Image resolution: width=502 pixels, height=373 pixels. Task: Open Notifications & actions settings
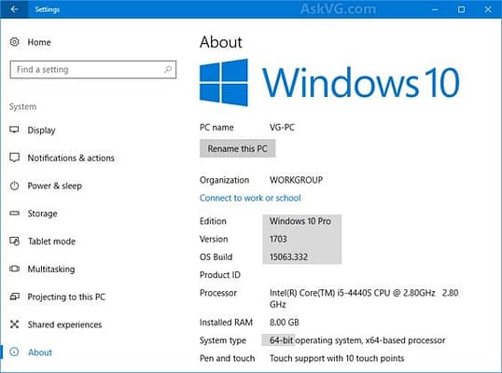coord(71,158)
